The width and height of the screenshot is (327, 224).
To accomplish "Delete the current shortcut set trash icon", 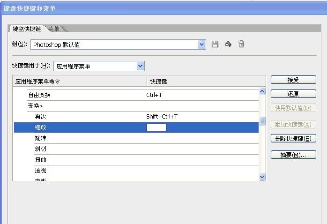I will tap(241, 44).
